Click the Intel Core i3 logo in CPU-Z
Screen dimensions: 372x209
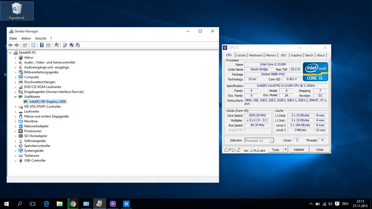316,72
